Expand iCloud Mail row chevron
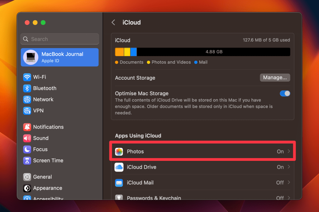 pos(289,182)
